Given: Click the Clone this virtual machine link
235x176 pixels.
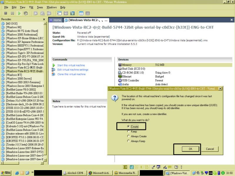Looking at the screenshot, I should point(71,74).
